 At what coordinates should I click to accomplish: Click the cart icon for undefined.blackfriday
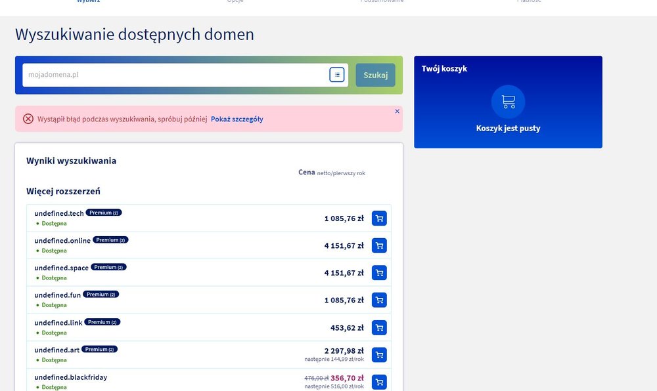tap(379, 381)
